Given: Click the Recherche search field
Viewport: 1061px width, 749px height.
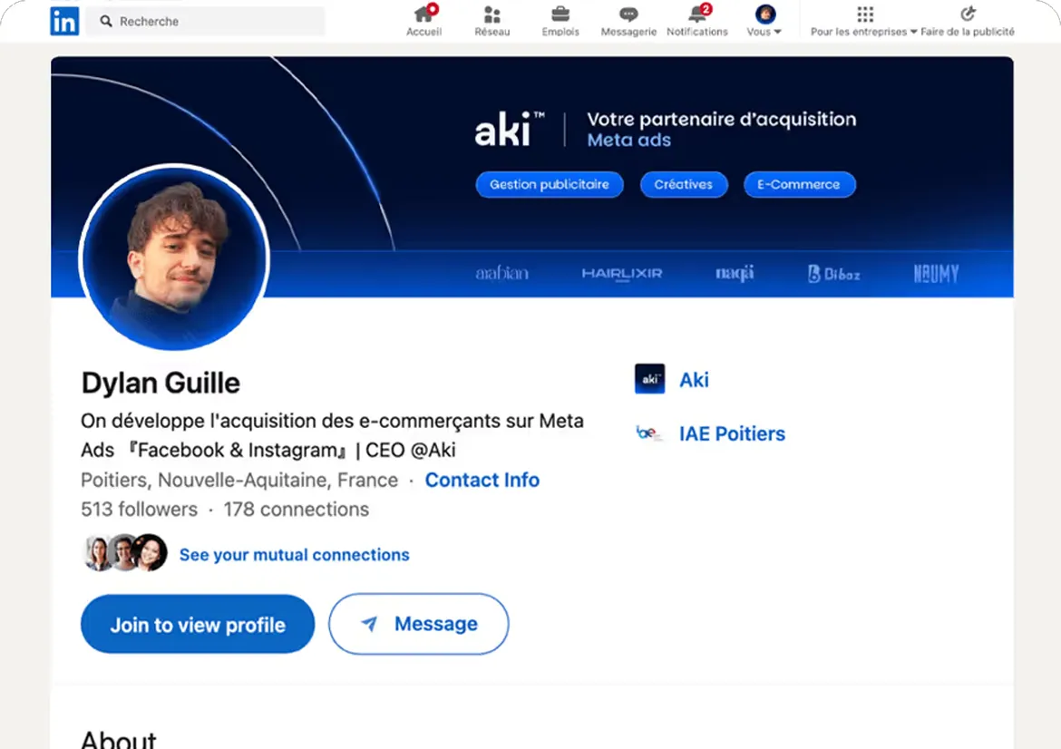Looking at the screenshot, I should coord(206,22).
